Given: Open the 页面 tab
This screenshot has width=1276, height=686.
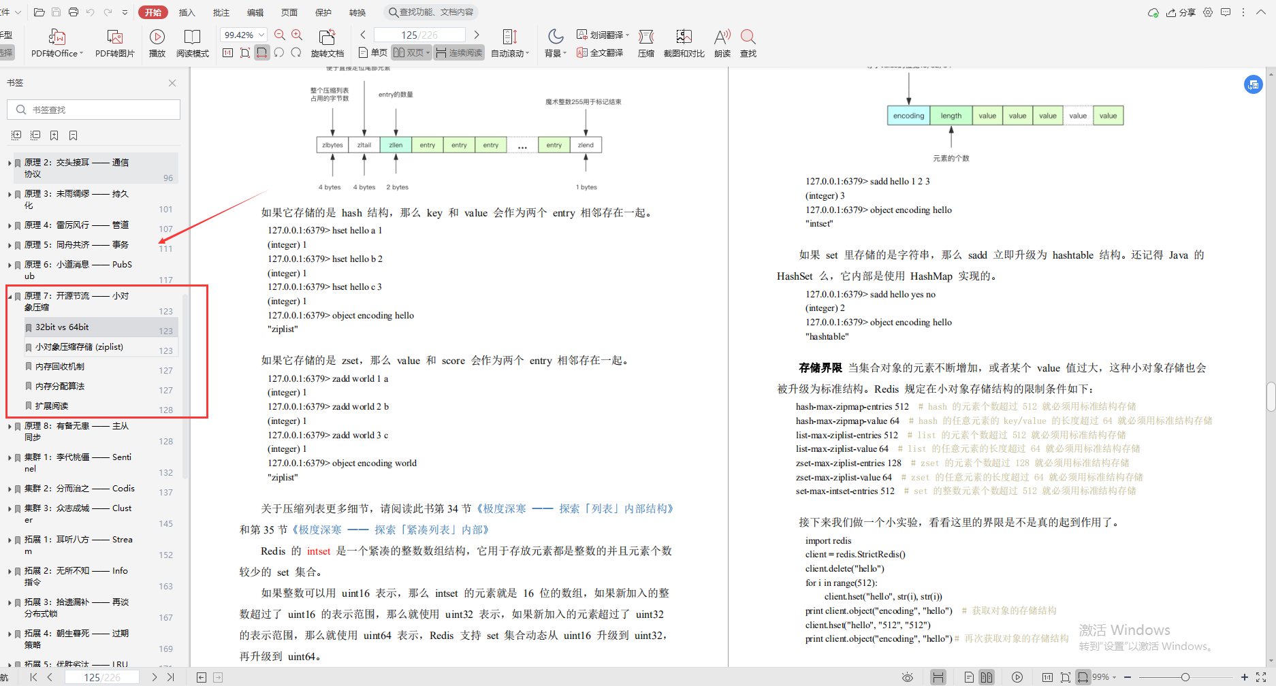Looking at the screenshot, I should (289, 12).
